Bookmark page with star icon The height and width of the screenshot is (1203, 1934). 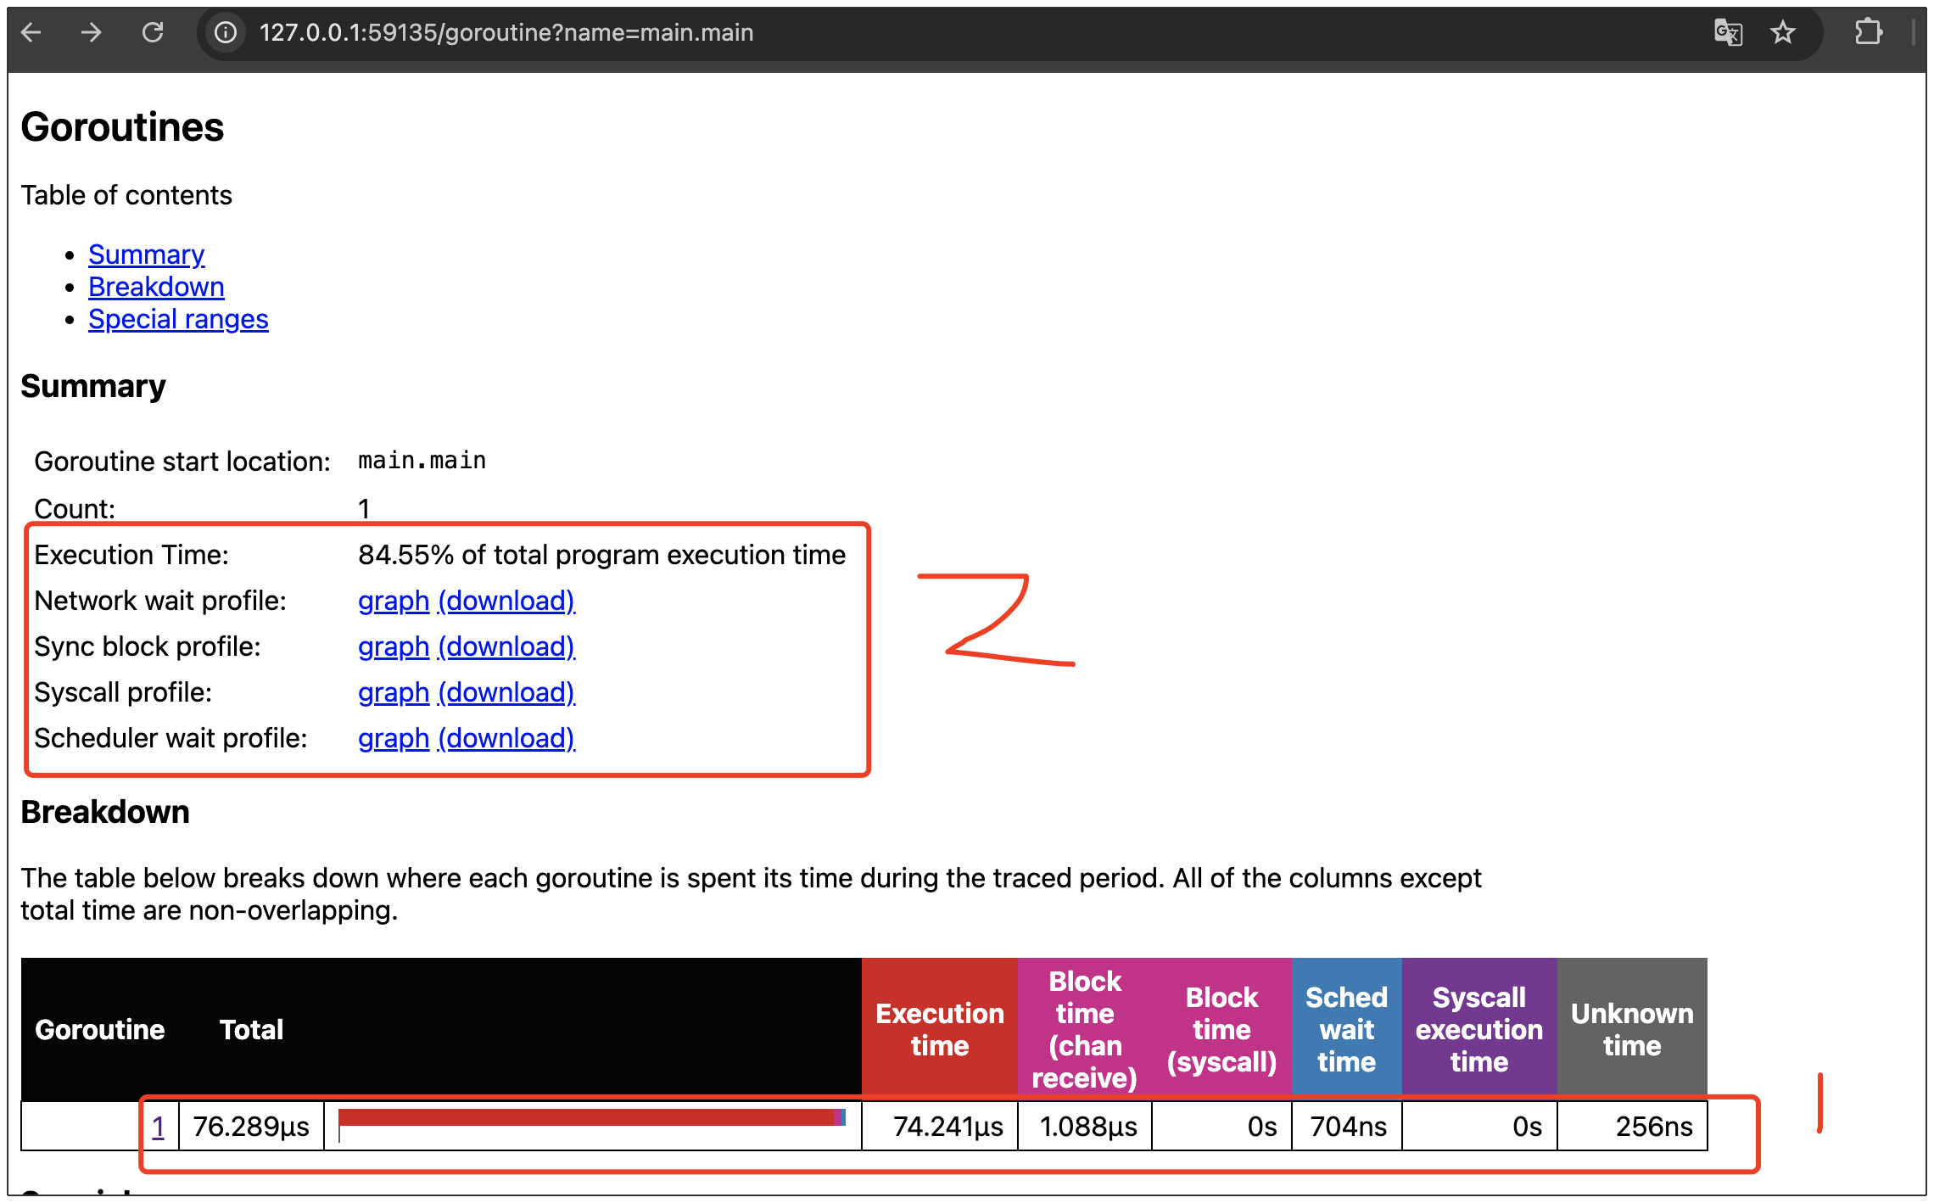click(1783, 32)
